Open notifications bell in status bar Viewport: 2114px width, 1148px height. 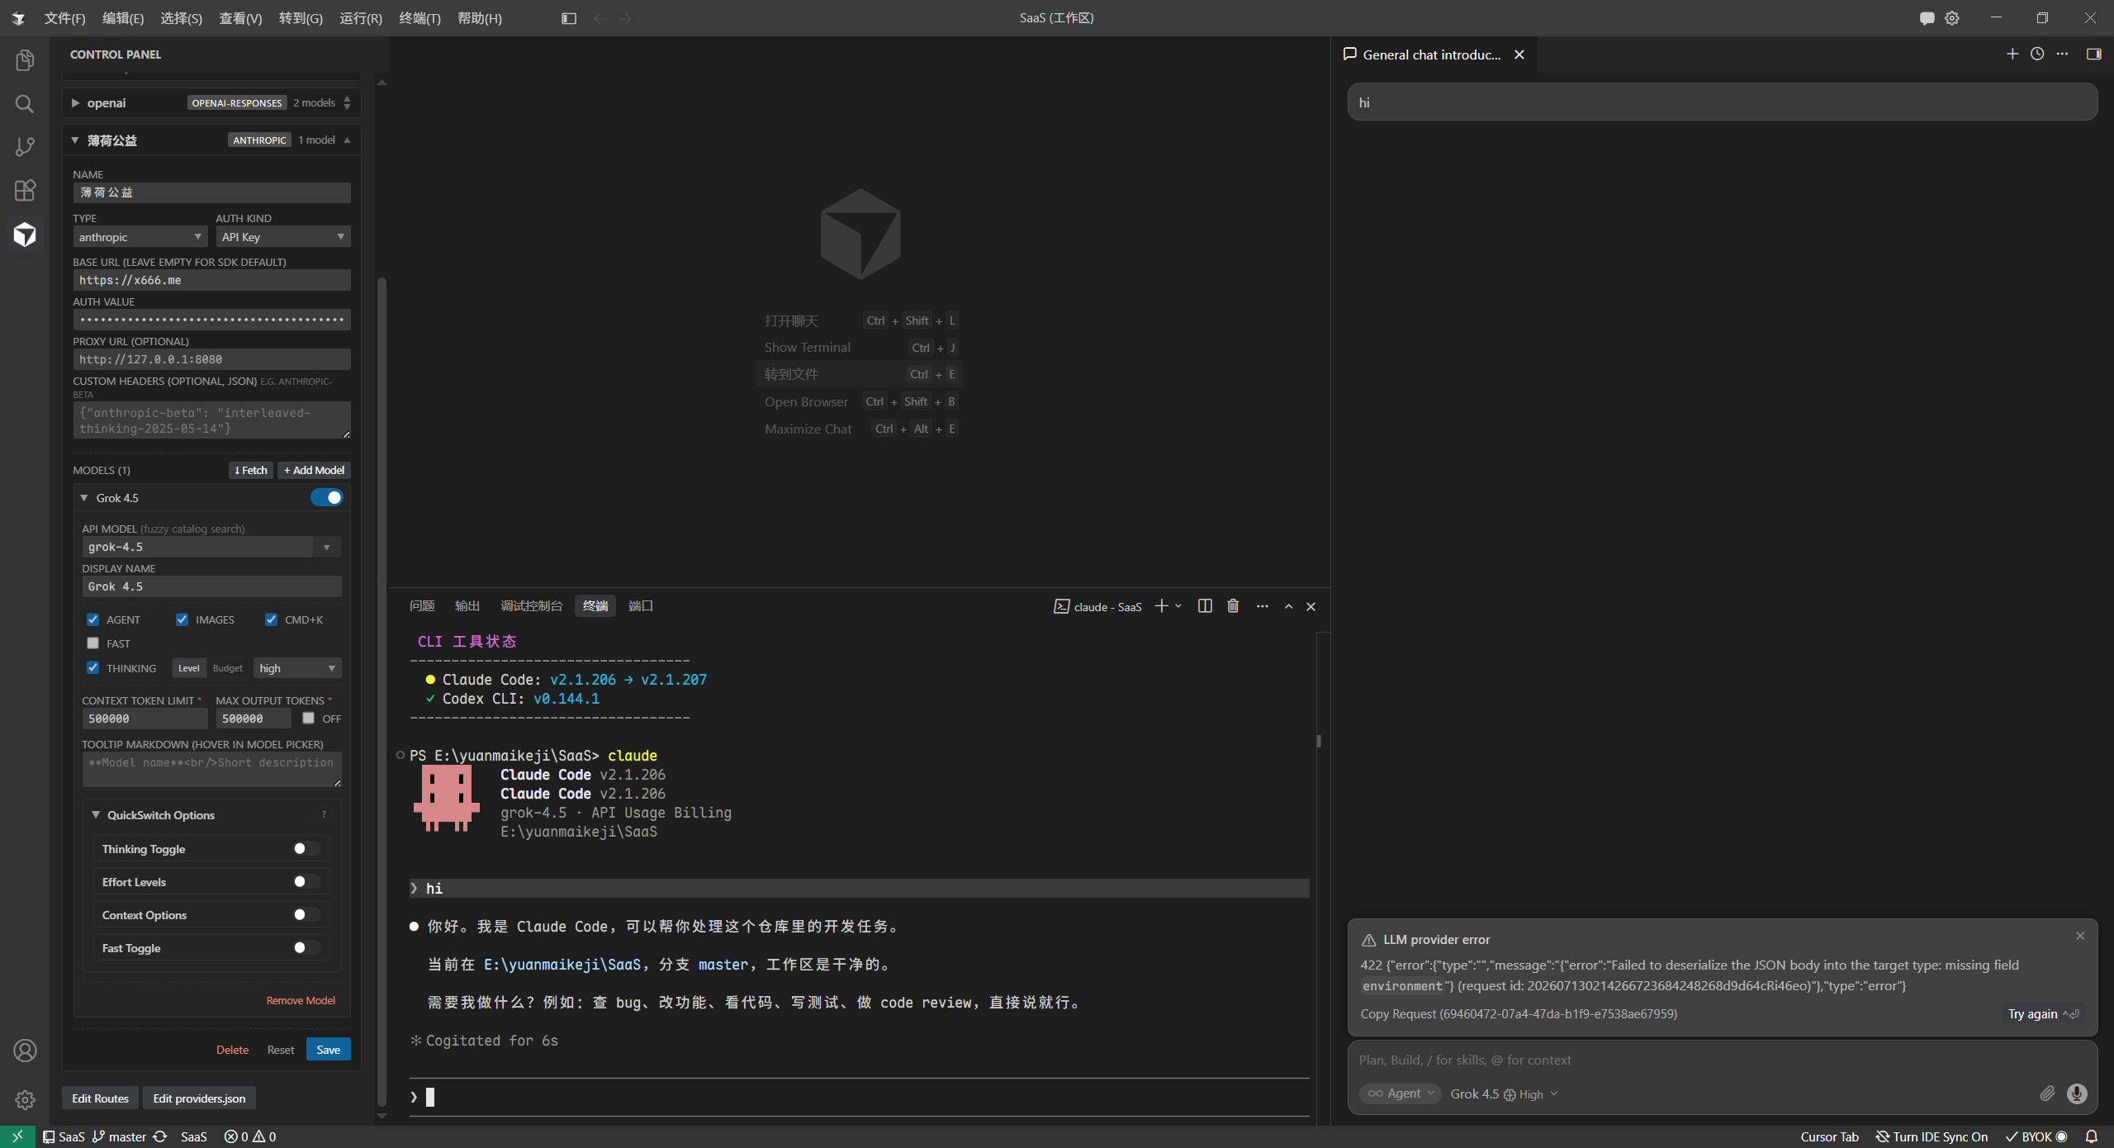point(2092,1137)
